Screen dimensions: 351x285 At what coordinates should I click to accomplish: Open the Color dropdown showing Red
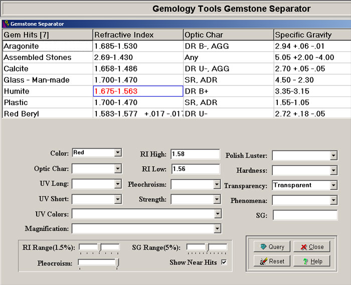pyautogui.click(x=118, y=152)
